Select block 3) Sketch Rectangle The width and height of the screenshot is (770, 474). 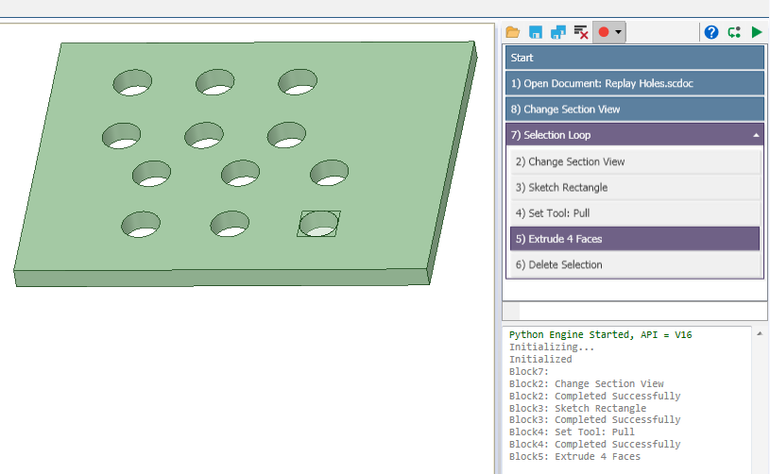tap(635, 188)
